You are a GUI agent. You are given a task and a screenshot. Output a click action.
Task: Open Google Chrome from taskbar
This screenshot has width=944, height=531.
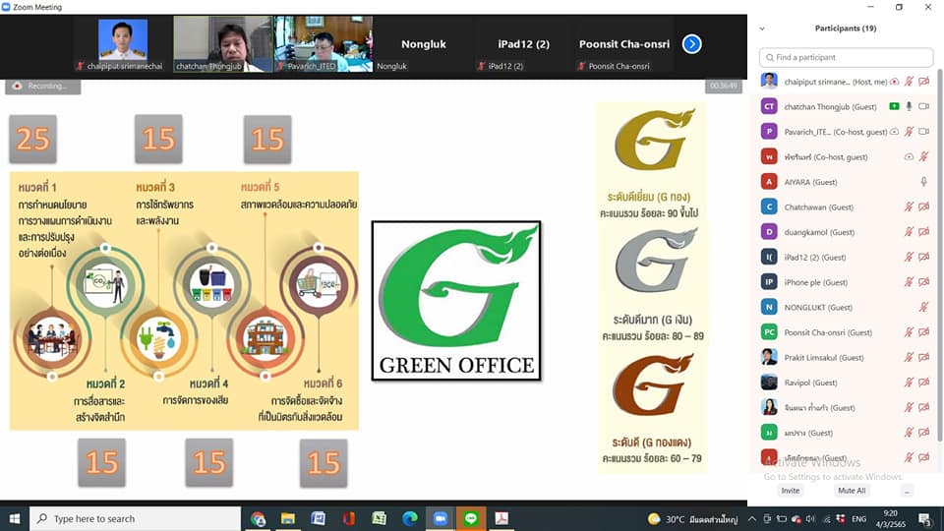[x=259, y=518]
